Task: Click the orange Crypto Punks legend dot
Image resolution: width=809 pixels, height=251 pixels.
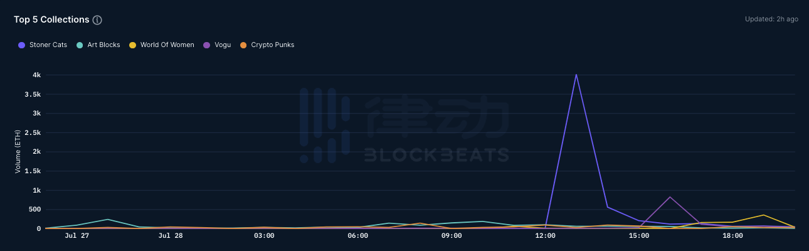Action: (x=243, y=45)
